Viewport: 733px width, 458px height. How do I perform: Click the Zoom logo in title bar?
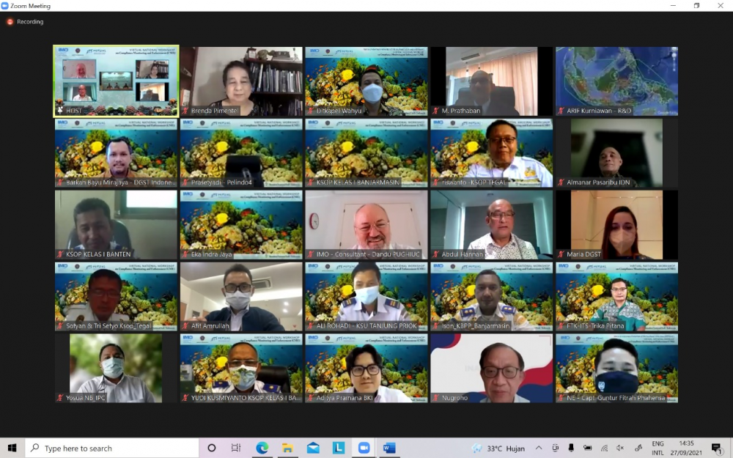[4, 6]
